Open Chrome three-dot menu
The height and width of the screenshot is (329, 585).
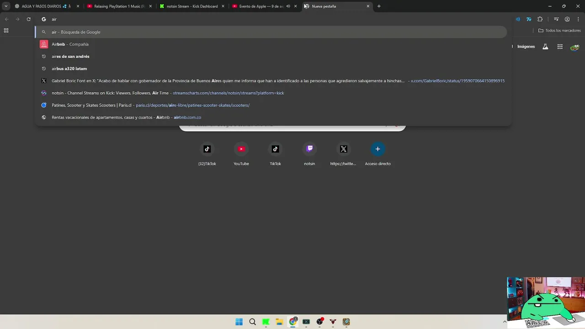click(578, 19)
